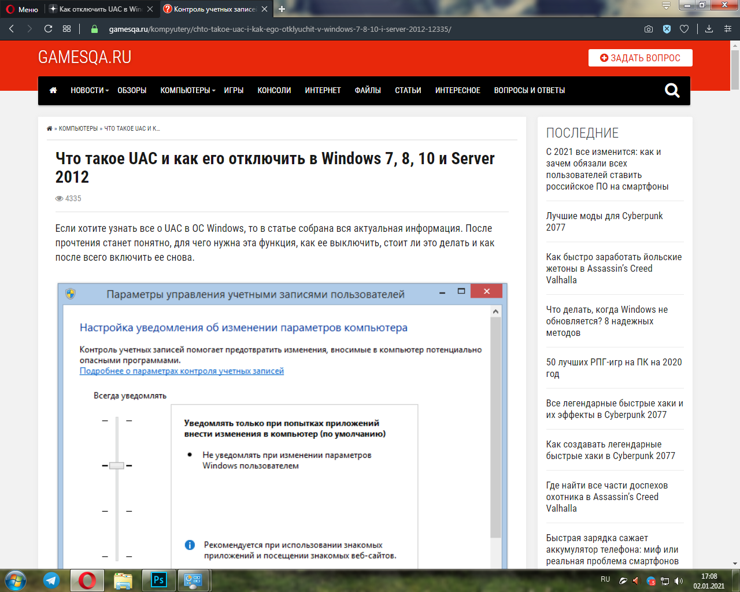Open ВОПРОСЫ И ОТВЕТЫ menu item
This screenshot has height=592, width=740.
(529, 90)
